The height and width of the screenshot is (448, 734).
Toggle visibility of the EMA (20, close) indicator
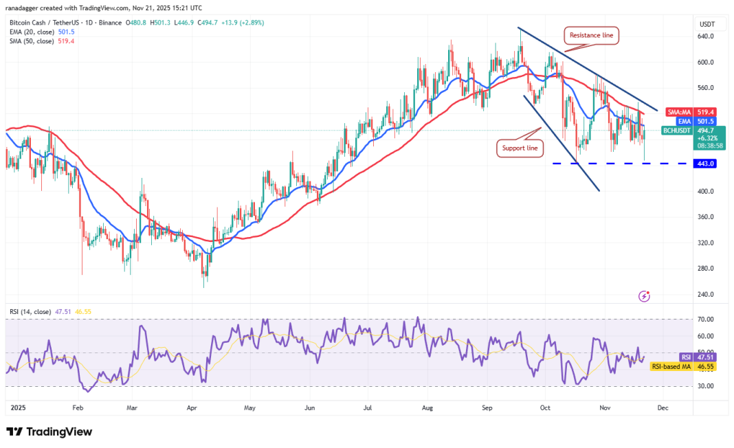pos(31,31)
